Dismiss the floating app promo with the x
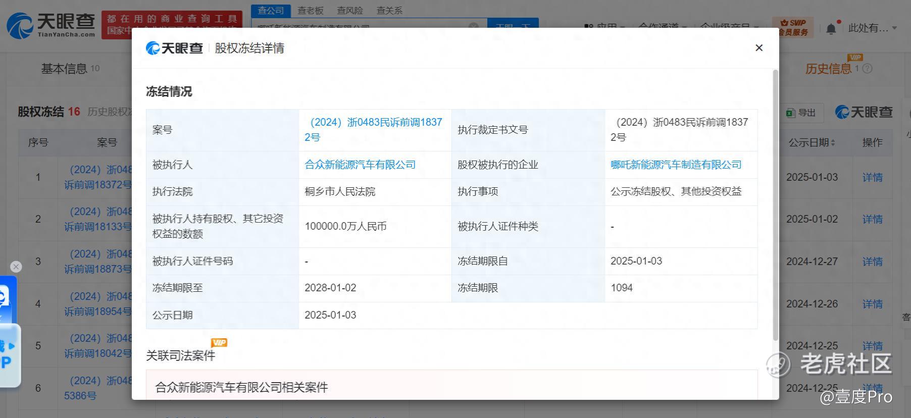 click(x=16, y=267)
